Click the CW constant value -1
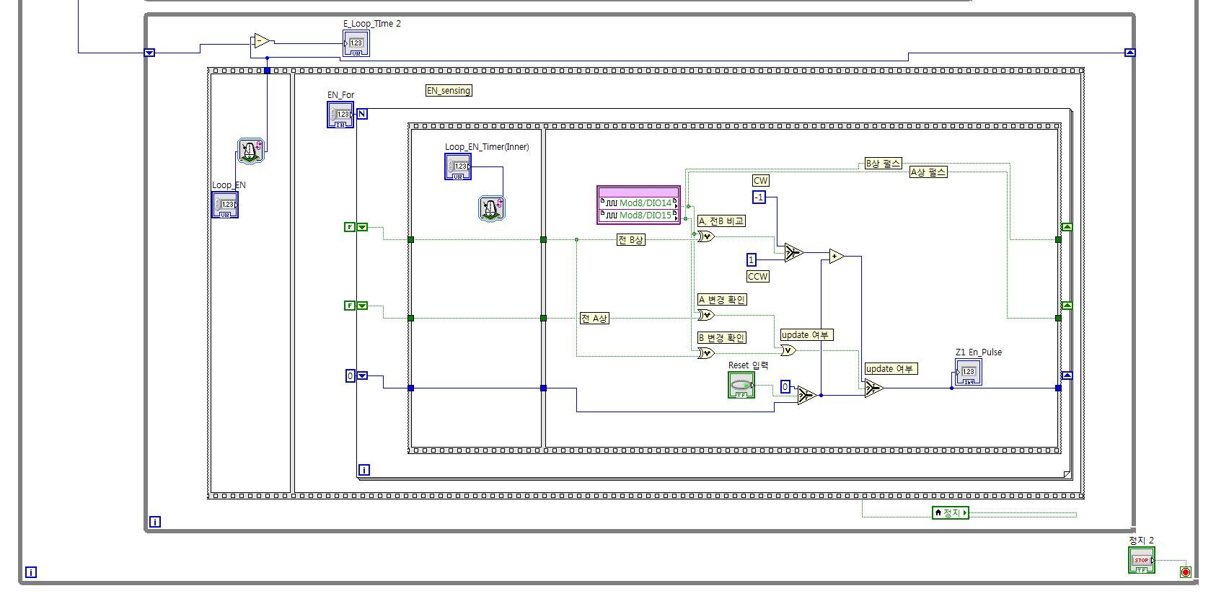The height and width of the screenshot is (609, 1229). (x=759, y=197)
